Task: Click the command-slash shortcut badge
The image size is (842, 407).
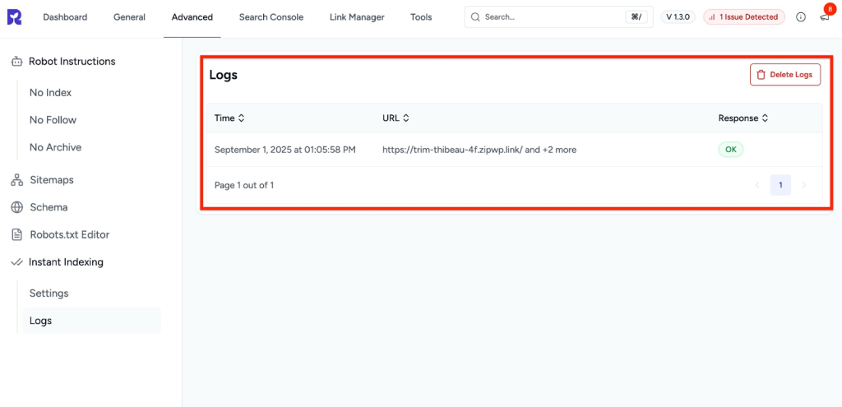Action: [636, 17]
